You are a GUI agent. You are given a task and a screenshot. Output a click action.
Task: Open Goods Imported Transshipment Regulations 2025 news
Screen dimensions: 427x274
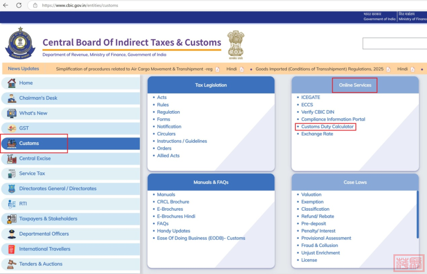319,69
